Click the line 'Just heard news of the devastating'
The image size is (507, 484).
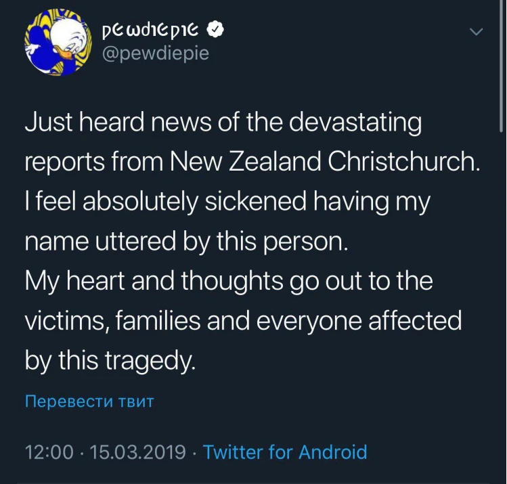(x=223, y=123)
